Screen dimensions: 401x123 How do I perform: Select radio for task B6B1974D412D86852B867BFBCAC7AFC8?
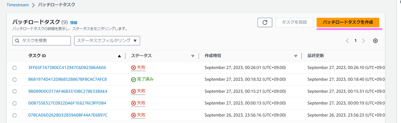(x=15, y=79)
